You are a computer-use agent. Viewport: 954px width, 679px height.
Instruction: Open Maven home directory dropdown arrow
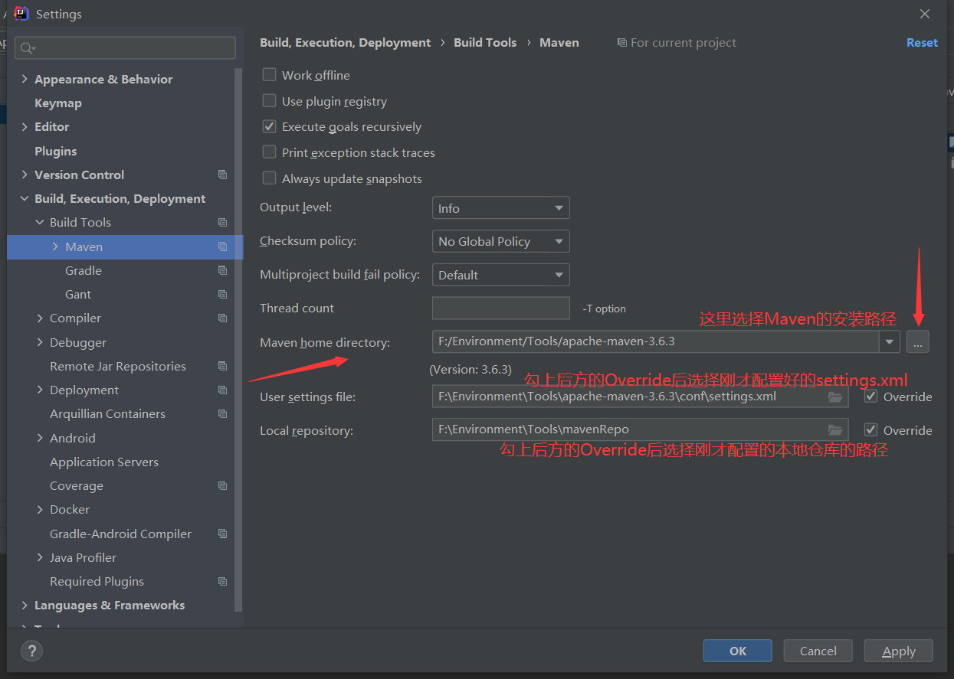tap(890, 341)
